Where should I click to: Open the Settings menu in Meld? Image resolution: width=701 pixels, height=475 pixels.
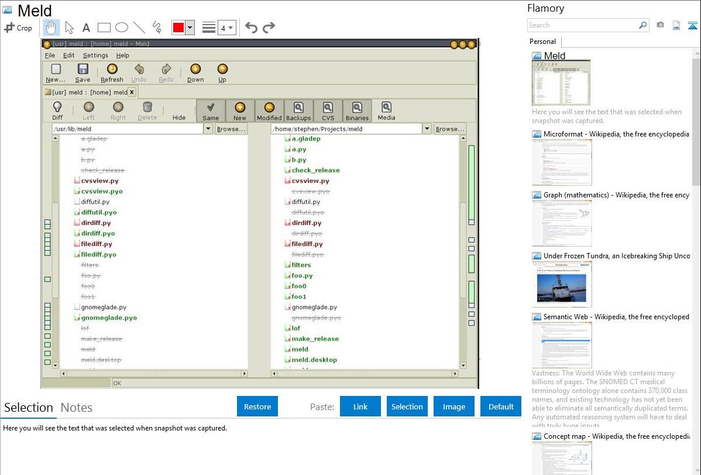coord(95,55)
